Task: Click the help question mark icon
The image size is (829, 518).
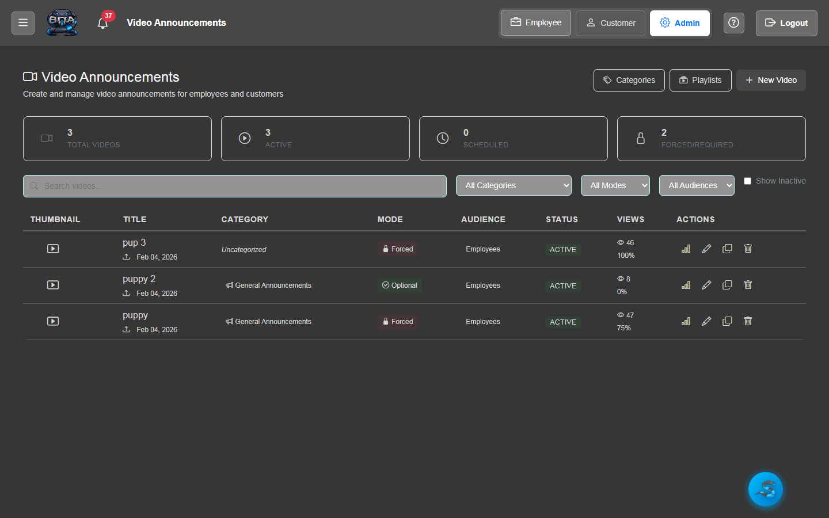Action: coord(733,22)
